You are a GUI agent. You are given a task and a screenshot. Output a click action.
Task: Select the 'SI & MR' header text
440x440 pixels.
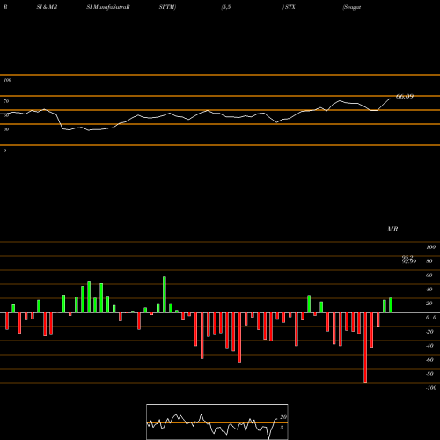tap(47, 7)
